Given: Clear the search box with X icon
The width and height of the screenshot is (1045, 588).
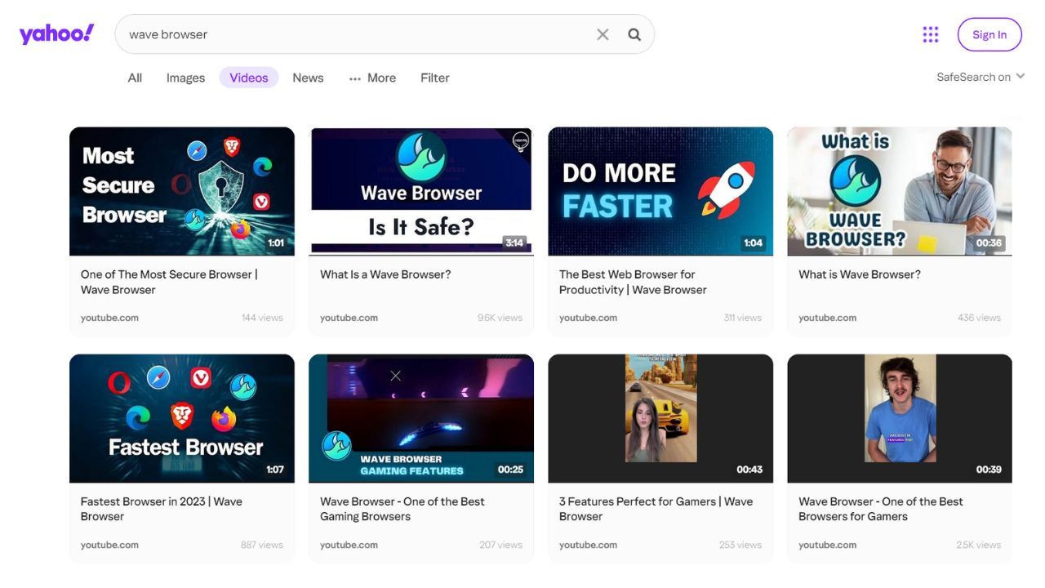Looking at the screenshot, I should point(603,34).
